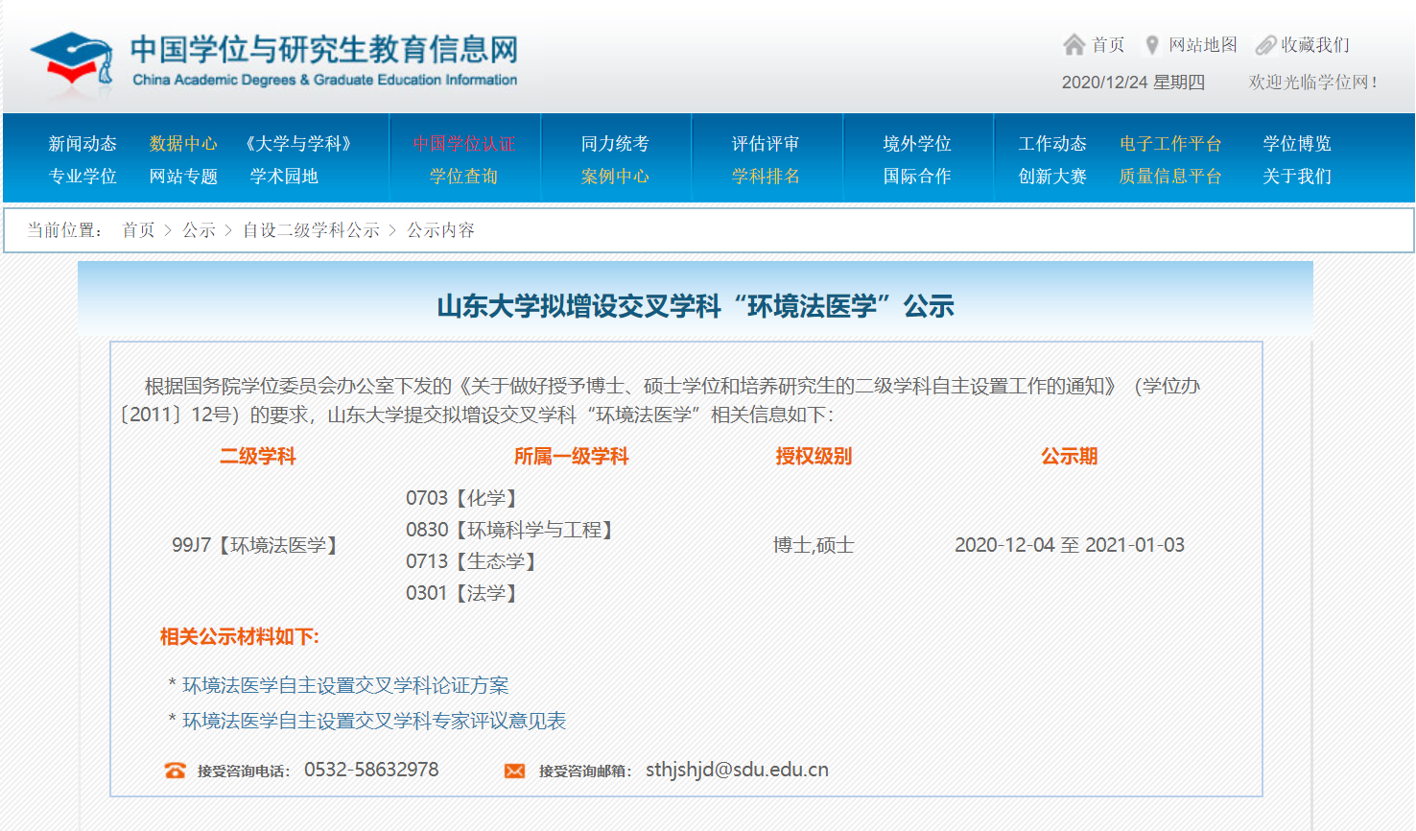The width and height of the screenshot is (1416, 831).
Task: Click 博士,硕士 authorization level cell
Action: [814, 545]
